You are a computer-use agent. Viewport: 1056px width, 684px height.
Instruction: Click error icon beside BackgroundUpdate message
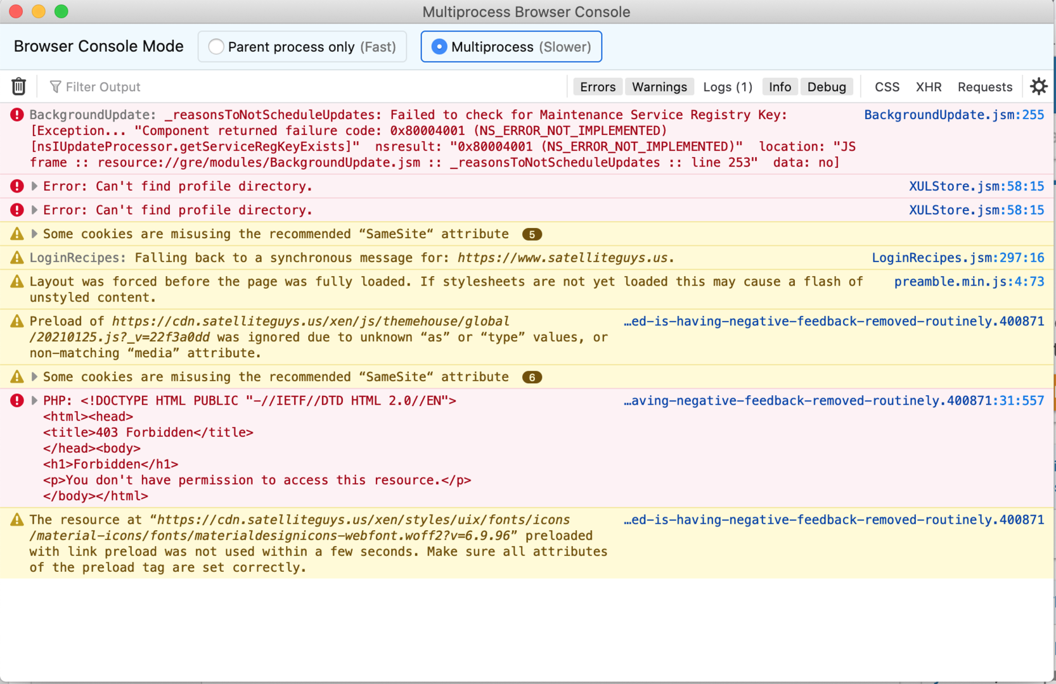(x=17, y=115)
